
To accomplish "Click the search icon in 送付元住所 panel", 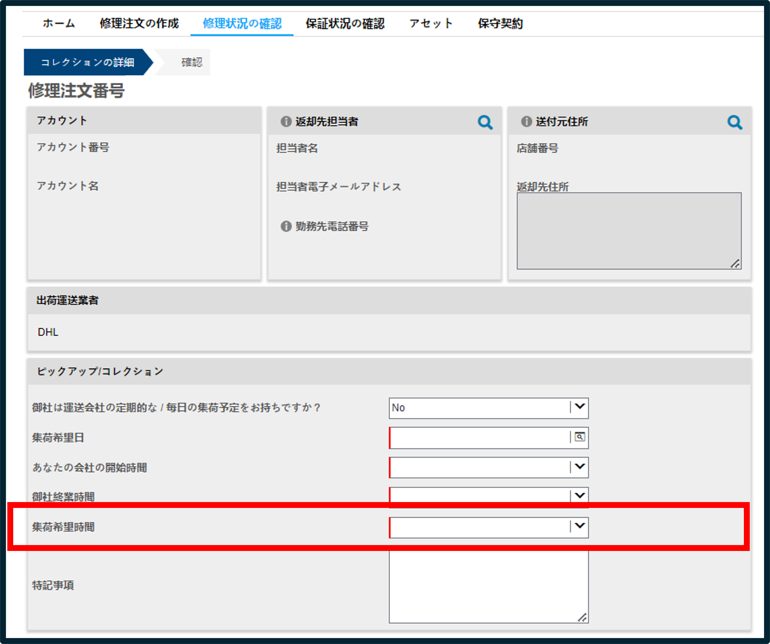I will 735,122.
